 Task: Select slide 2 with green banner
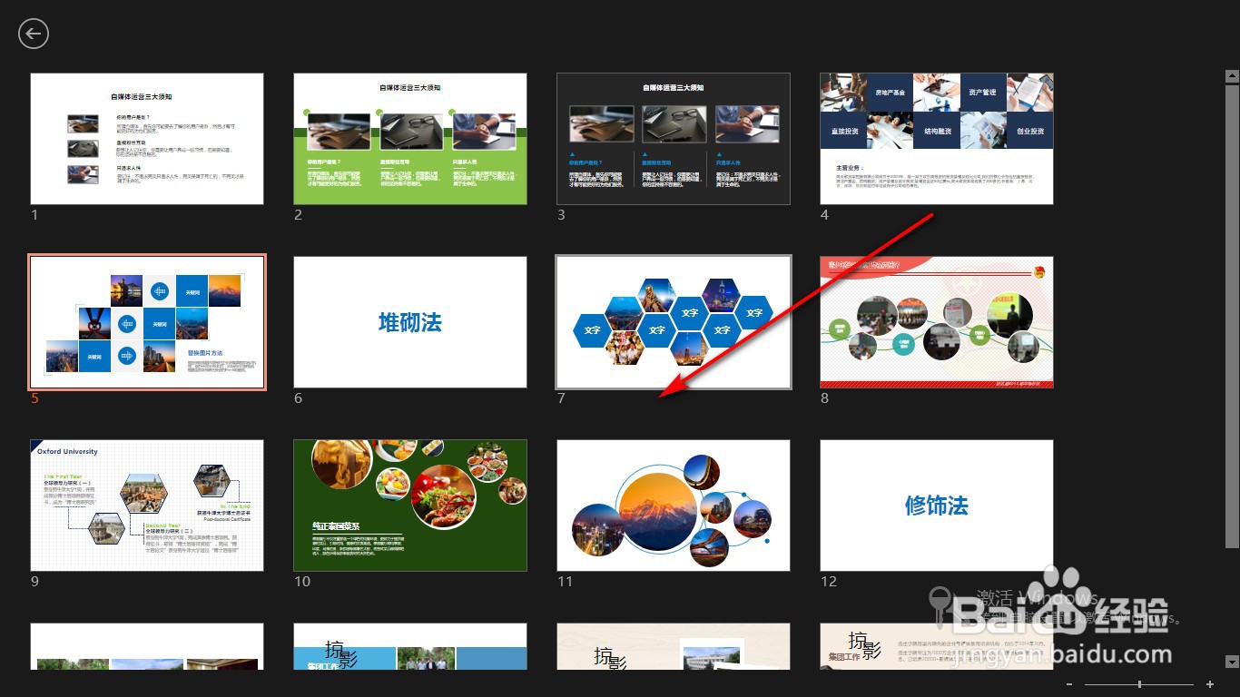click(410, 139)
